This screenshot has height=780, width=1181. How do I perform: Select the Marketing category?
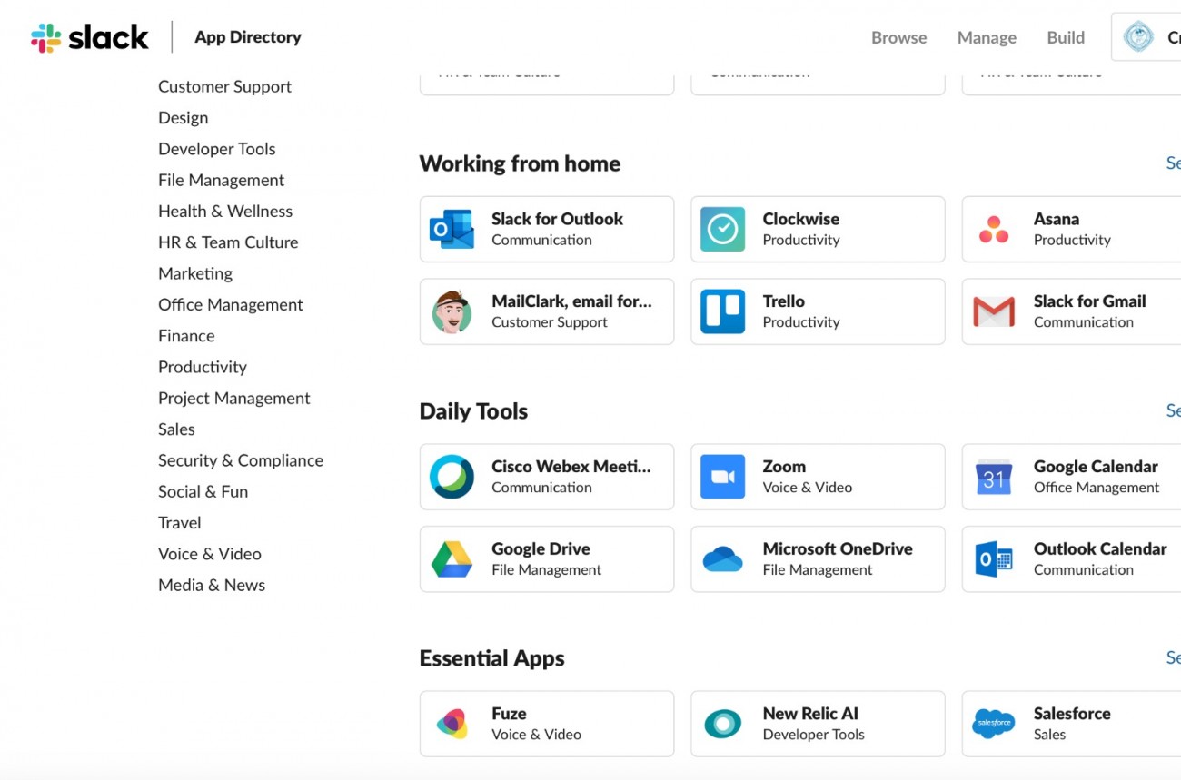tap(195, 273)
